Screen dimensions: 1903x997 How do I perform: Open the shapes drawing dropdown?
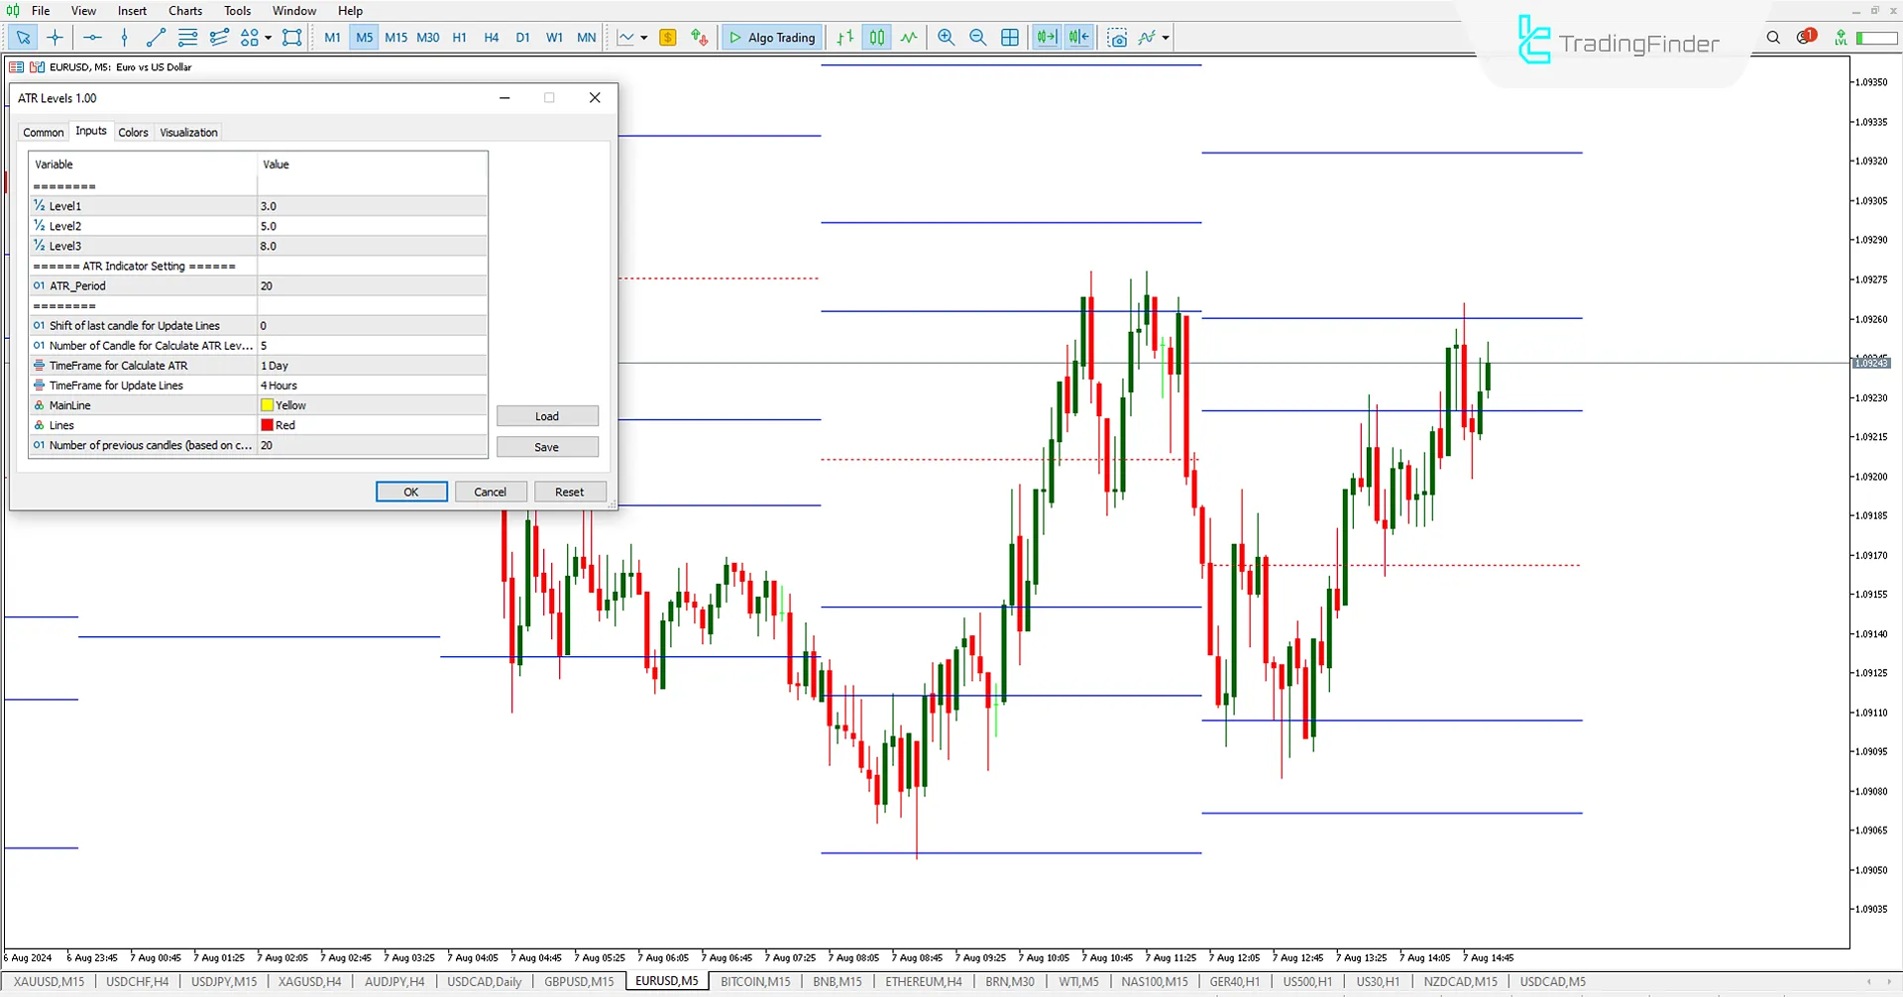268,38
